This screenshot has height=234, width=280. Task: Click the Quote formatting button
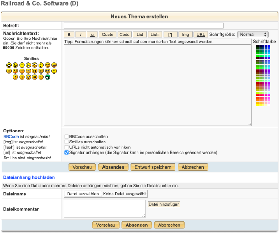pos(107,35)
